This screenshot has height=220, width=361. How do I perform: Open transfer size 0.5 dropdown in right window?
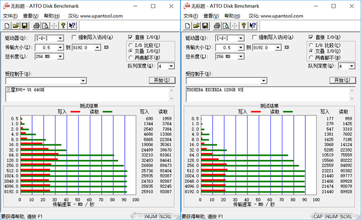[241, 48]
